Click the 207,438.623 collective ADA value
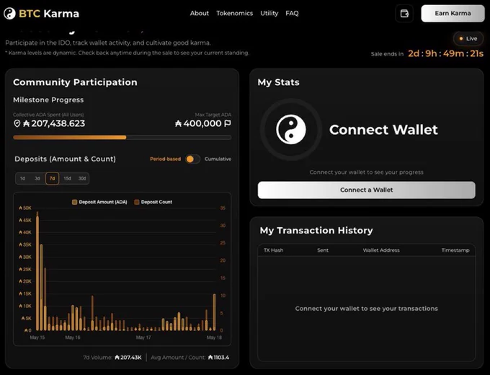Screen dimensions: 490x375 pos(54,123)
